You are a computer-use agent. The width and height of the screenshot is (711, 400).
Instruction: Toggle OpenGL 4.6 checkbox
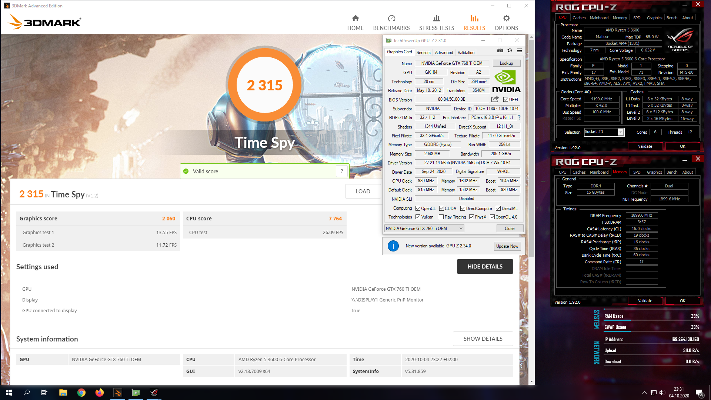click(x=492, y=217)
